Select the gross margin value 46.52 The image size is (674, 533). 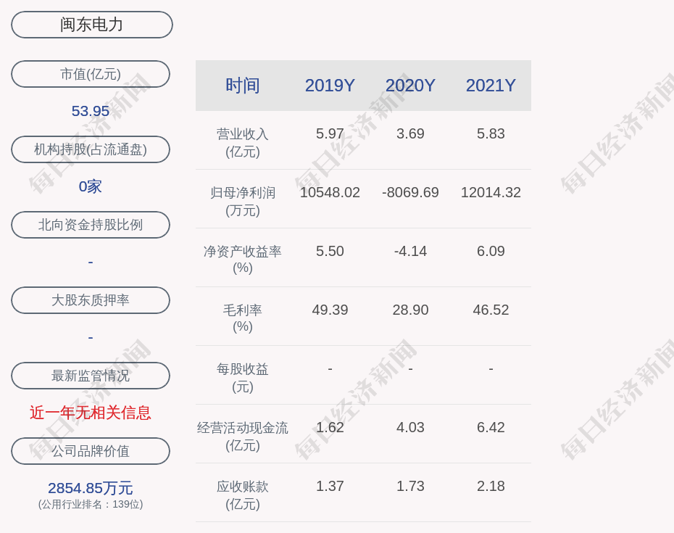coord(491,310)
